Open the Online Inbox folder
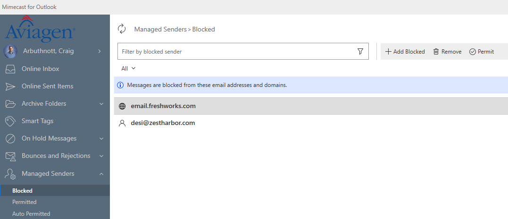This screenshot has width=508, height=219. (x=40, y=69)
